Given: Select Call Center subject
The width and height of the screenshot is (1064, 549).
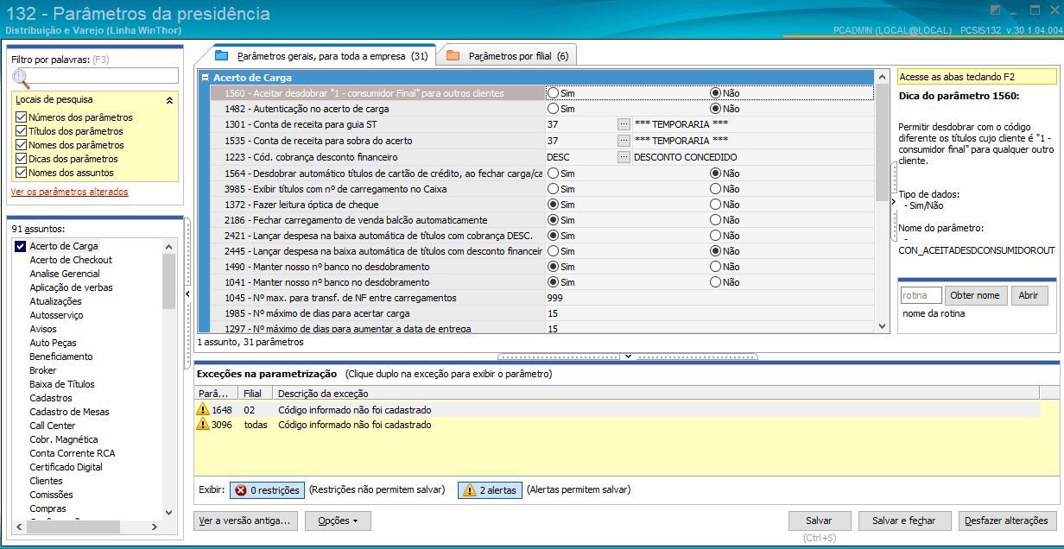Looking at the screenshot, I should [x=53, y=426].
